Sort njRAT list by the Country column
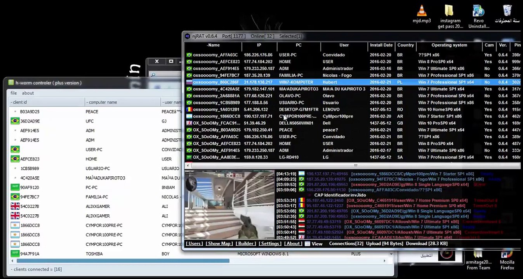 405,45
